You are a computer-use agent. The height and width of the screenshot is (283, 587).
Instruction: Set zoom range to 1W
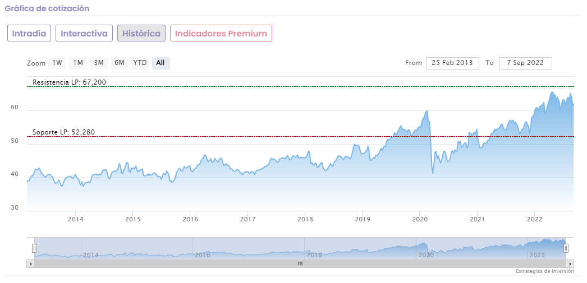point(57,63)
